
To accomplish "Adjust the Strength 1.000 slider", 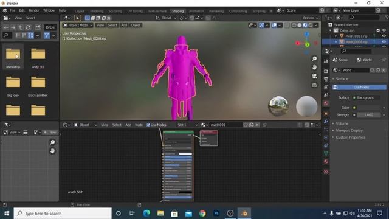I will click(x=369, y=115).
